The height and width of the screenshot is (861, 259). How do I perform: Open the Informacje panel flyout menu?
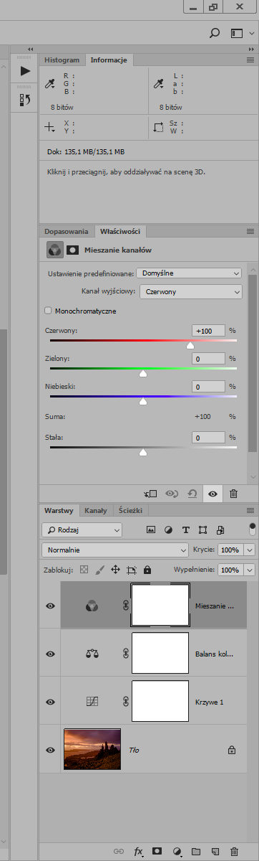click(250, 60)
